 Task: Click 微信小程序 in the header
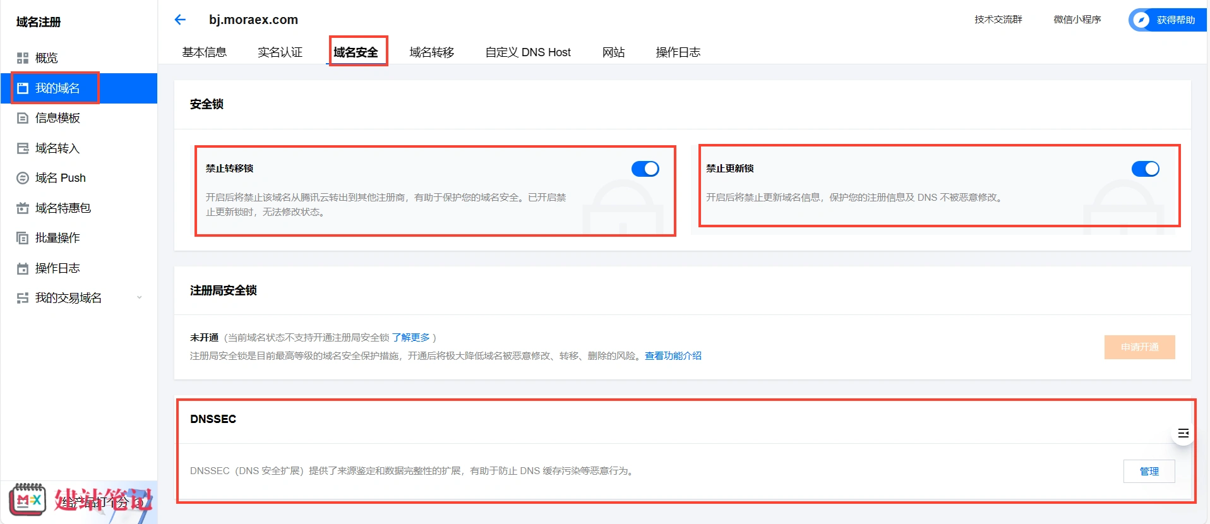click(1077, 20)
